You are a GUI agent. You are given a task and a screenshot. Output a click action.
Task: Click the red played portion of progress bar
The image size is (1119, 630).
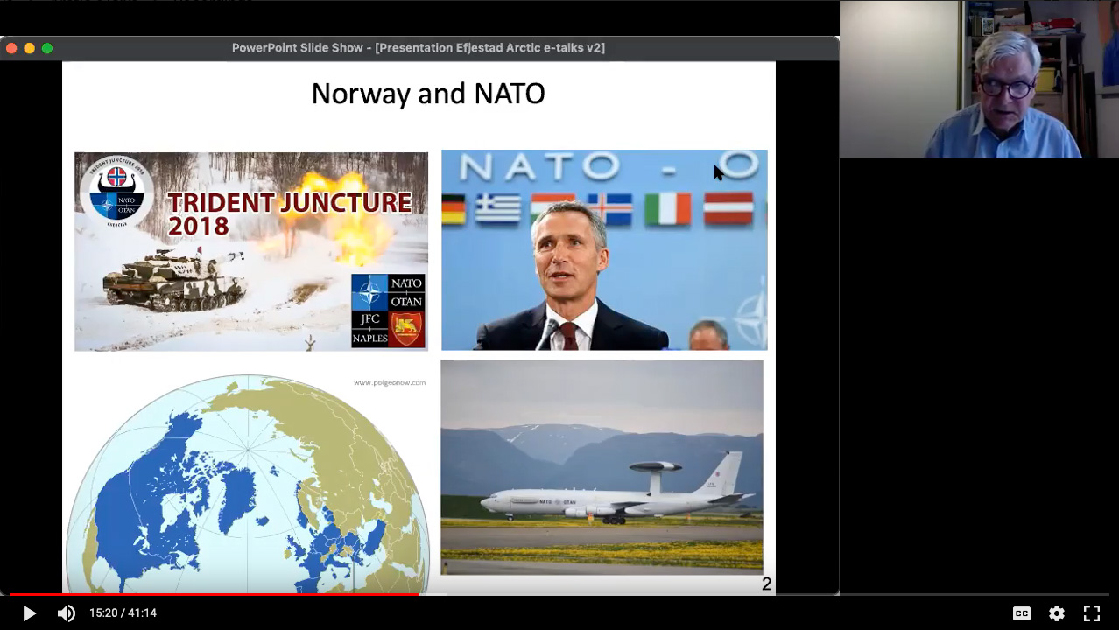[210, 594]
